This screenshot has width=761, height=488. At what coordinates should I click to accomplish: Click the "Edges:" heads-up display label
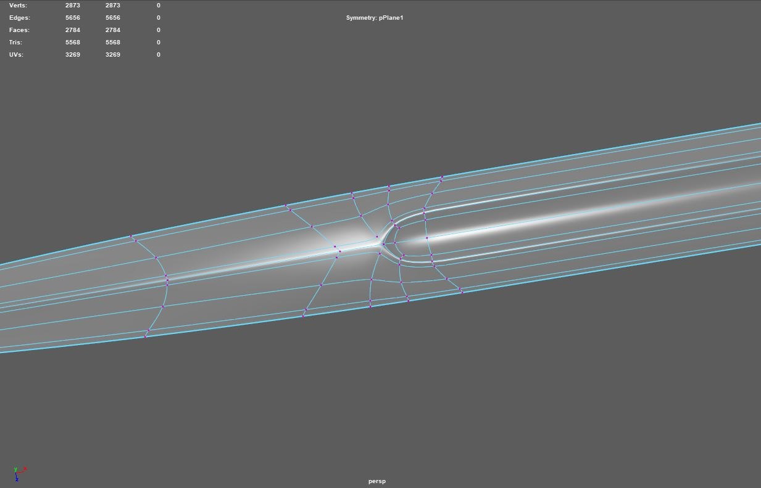[x=19, y=18]
